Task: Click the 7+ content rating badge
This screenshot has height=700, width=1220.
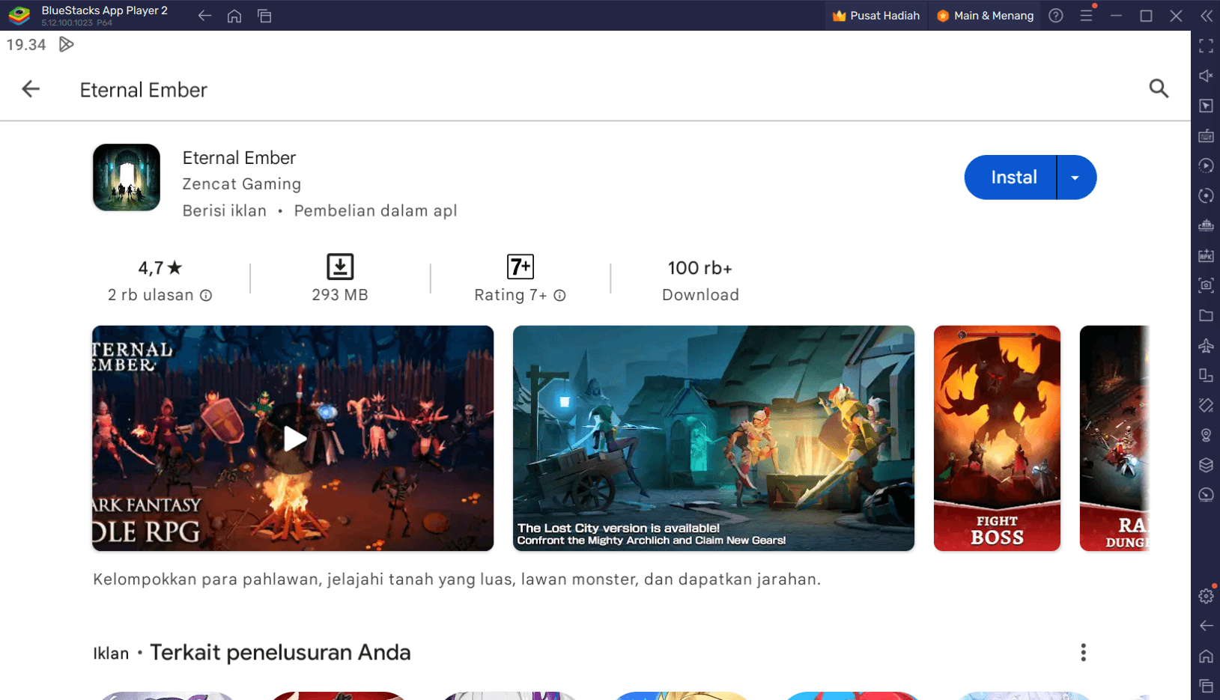Action: pos(521,267)
